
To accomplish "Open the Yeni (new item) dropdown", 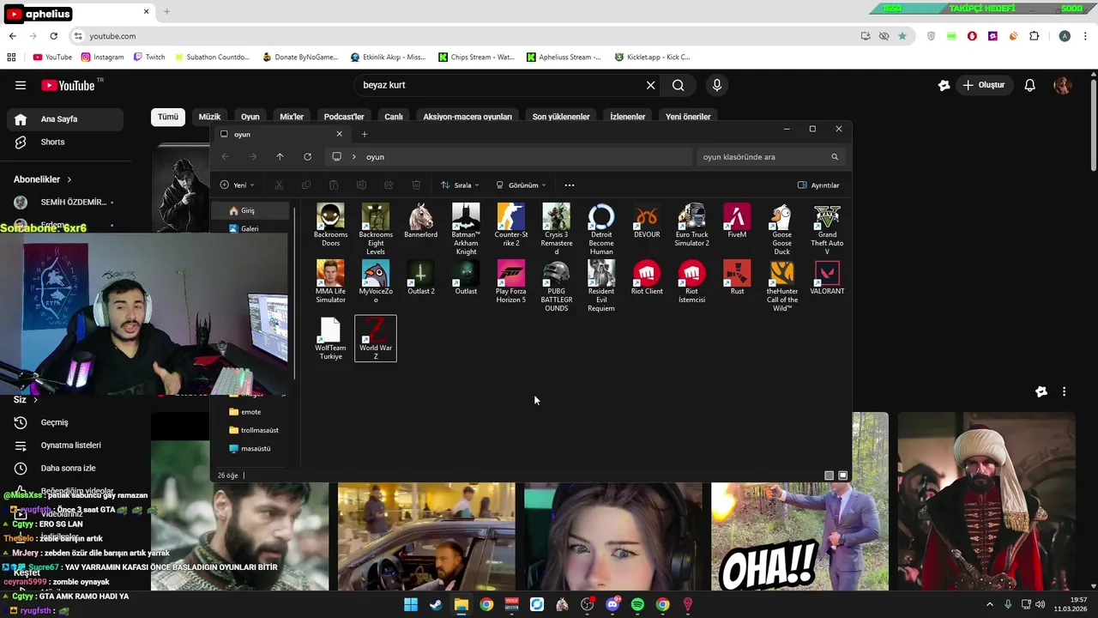I will (238, 185).
